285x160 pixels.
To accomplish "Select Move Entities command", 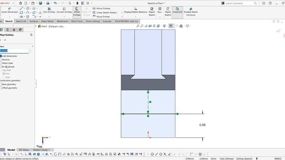I will (101, 16).
